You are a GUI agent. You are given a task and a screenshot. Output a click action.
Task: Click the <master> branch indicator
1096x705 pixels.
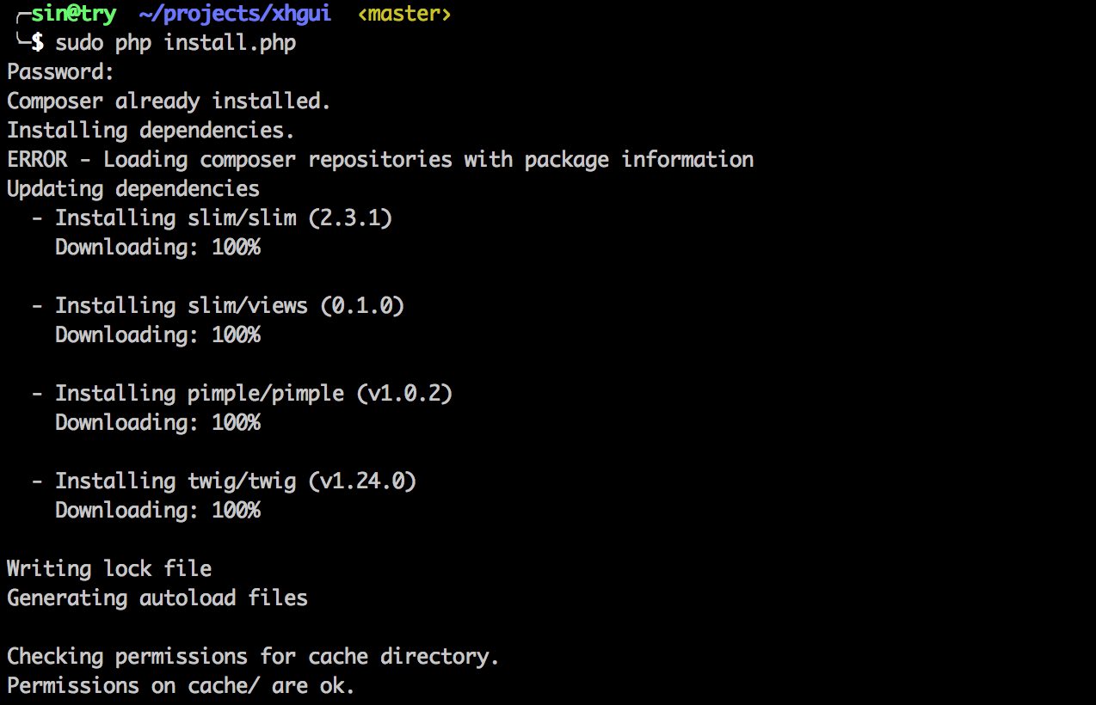point(403,14)
